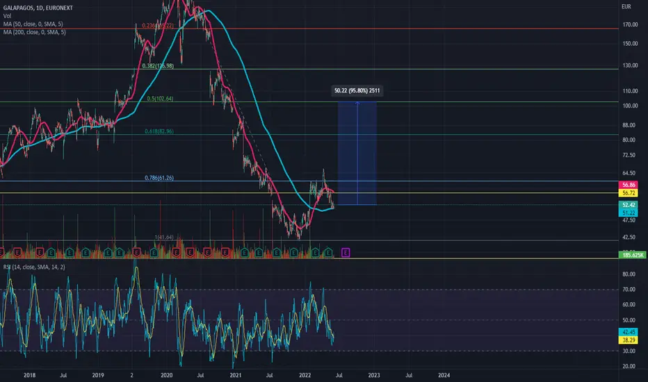Select the MA (50, close, 0, SMA, 5) legend
This screenshot has height=382, width=648.
[33, 24]
